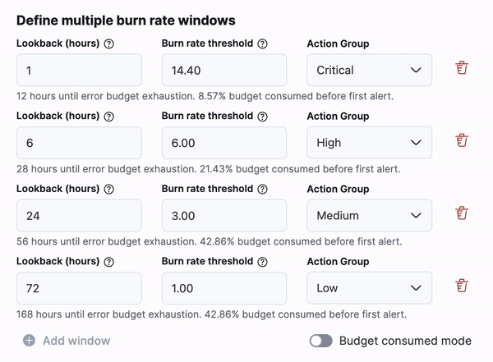Select the 3.00 burn rate threshold field
Screen dimensions: 493x362
tap(223, 216)
